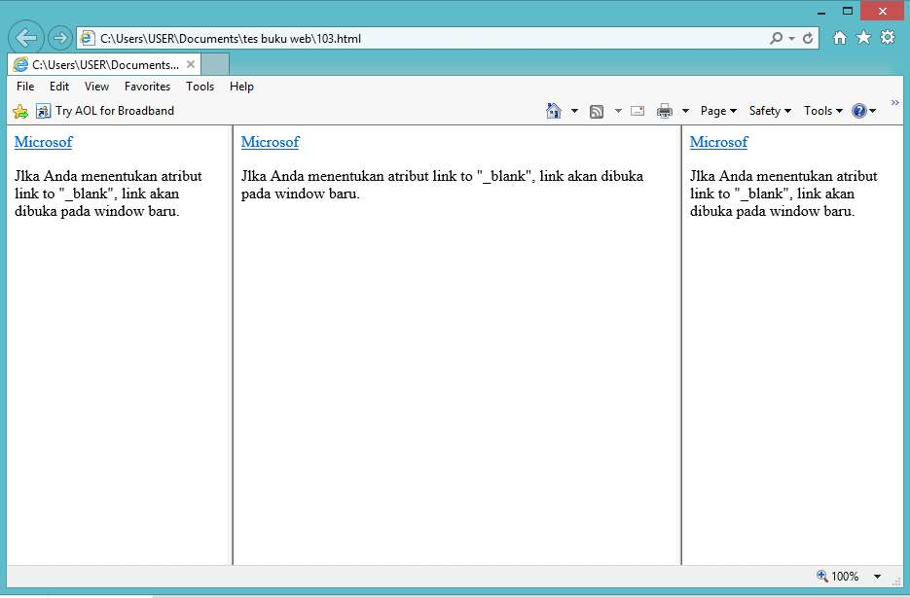Select the open browser tab
This screenshot has width=910, height=598.
tap(97, 62)
